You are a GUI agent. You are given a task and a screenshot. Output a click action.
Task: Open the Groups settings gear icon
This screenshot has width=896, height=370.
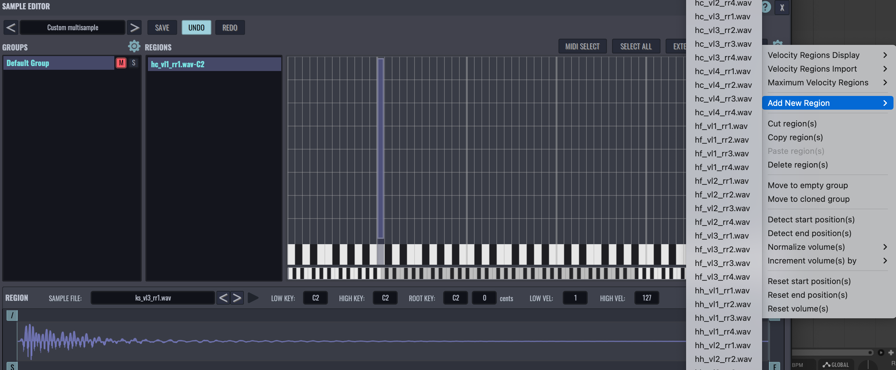134,46
